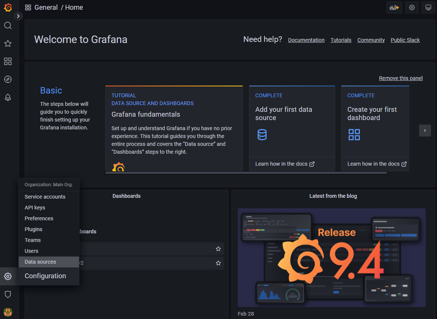Open dashboard settings gear in the top bar

(x=412, y=7)
